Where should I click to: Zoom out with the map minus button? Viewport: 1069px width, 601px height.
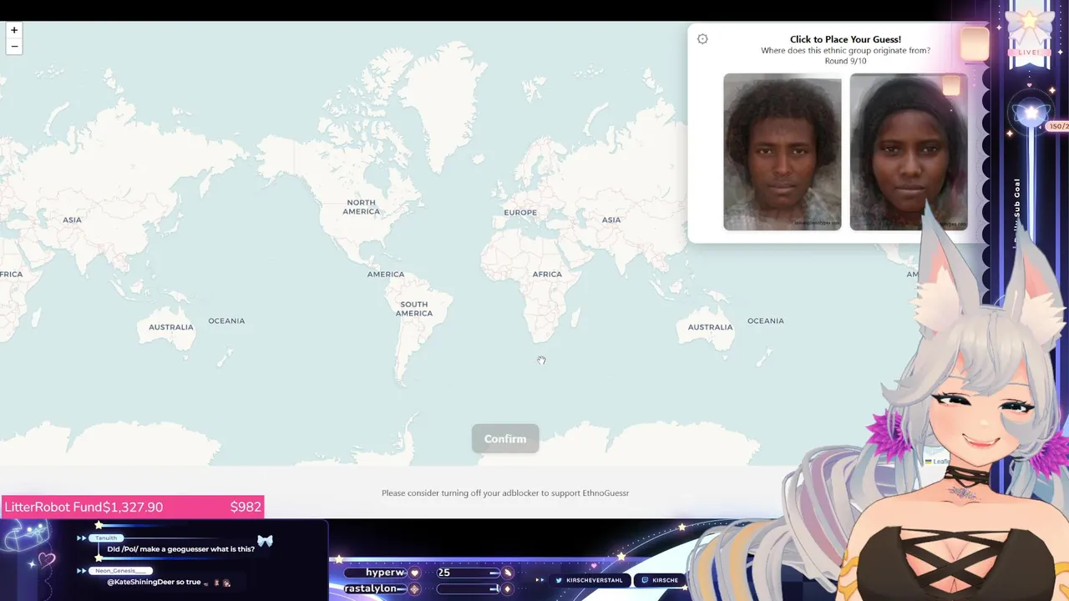14,46
